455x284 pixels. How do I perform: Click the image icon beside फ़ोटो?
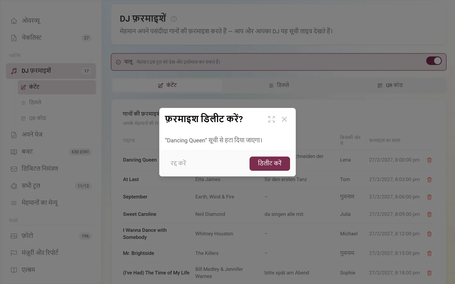[14, 236]
